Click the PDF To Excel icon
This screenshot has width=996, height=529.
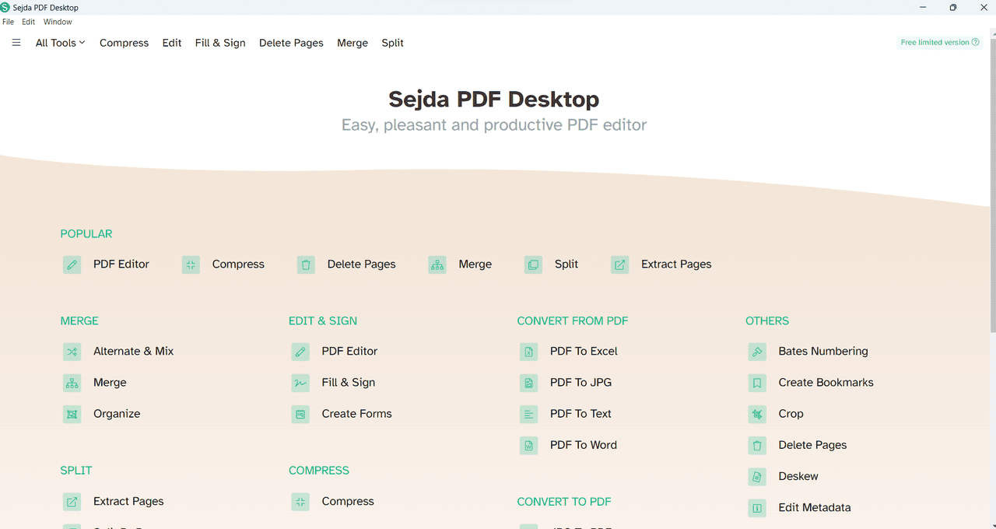(528, 352)
